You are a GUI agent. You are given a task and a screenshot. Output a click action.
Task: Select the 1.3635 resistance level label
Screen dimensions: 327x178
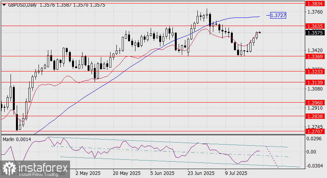(x=315, y=26)
